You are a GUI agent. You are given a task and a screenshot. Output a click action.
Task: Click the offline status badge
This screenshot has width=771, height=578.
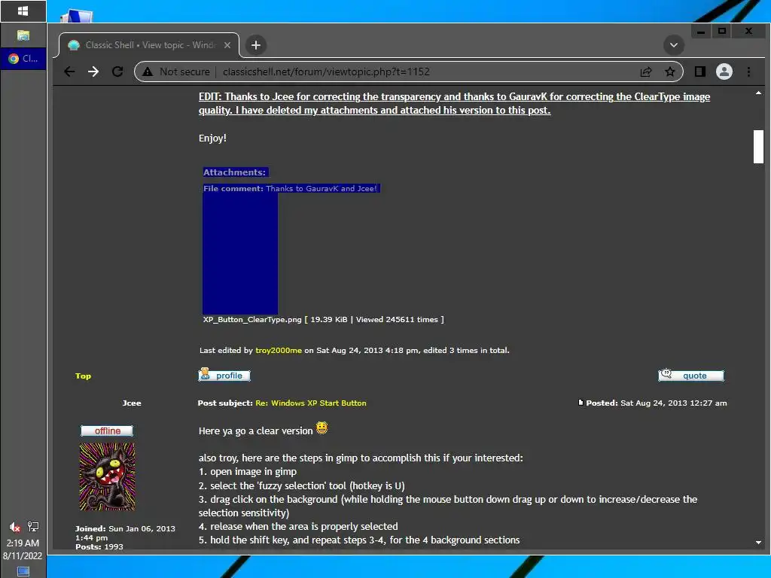(x=107, y=431)
